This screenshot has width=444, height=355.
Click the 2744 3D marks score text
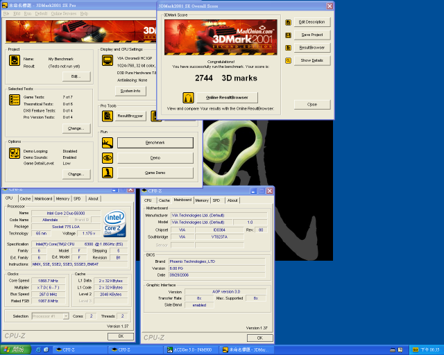[x=226, y=78]
